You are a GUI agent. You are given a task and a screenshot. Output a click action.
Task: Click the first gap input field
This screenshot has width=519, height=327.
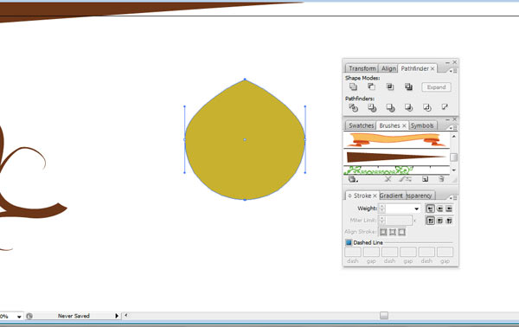(x=371, y=252)
